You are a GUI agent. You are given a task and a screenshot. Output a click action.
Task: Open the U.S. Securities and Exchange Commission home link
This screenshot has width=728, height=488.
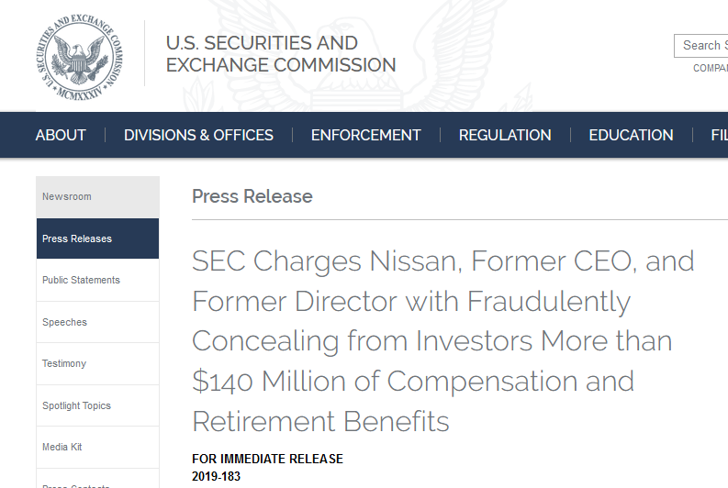(280, 54)
